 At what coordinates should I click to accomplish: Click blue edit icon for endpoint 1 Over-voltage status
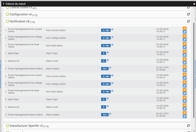click(x=185, y=40)
